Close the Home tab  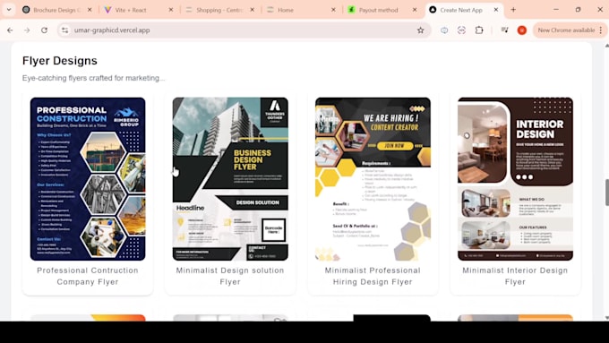tap(333, 10)
